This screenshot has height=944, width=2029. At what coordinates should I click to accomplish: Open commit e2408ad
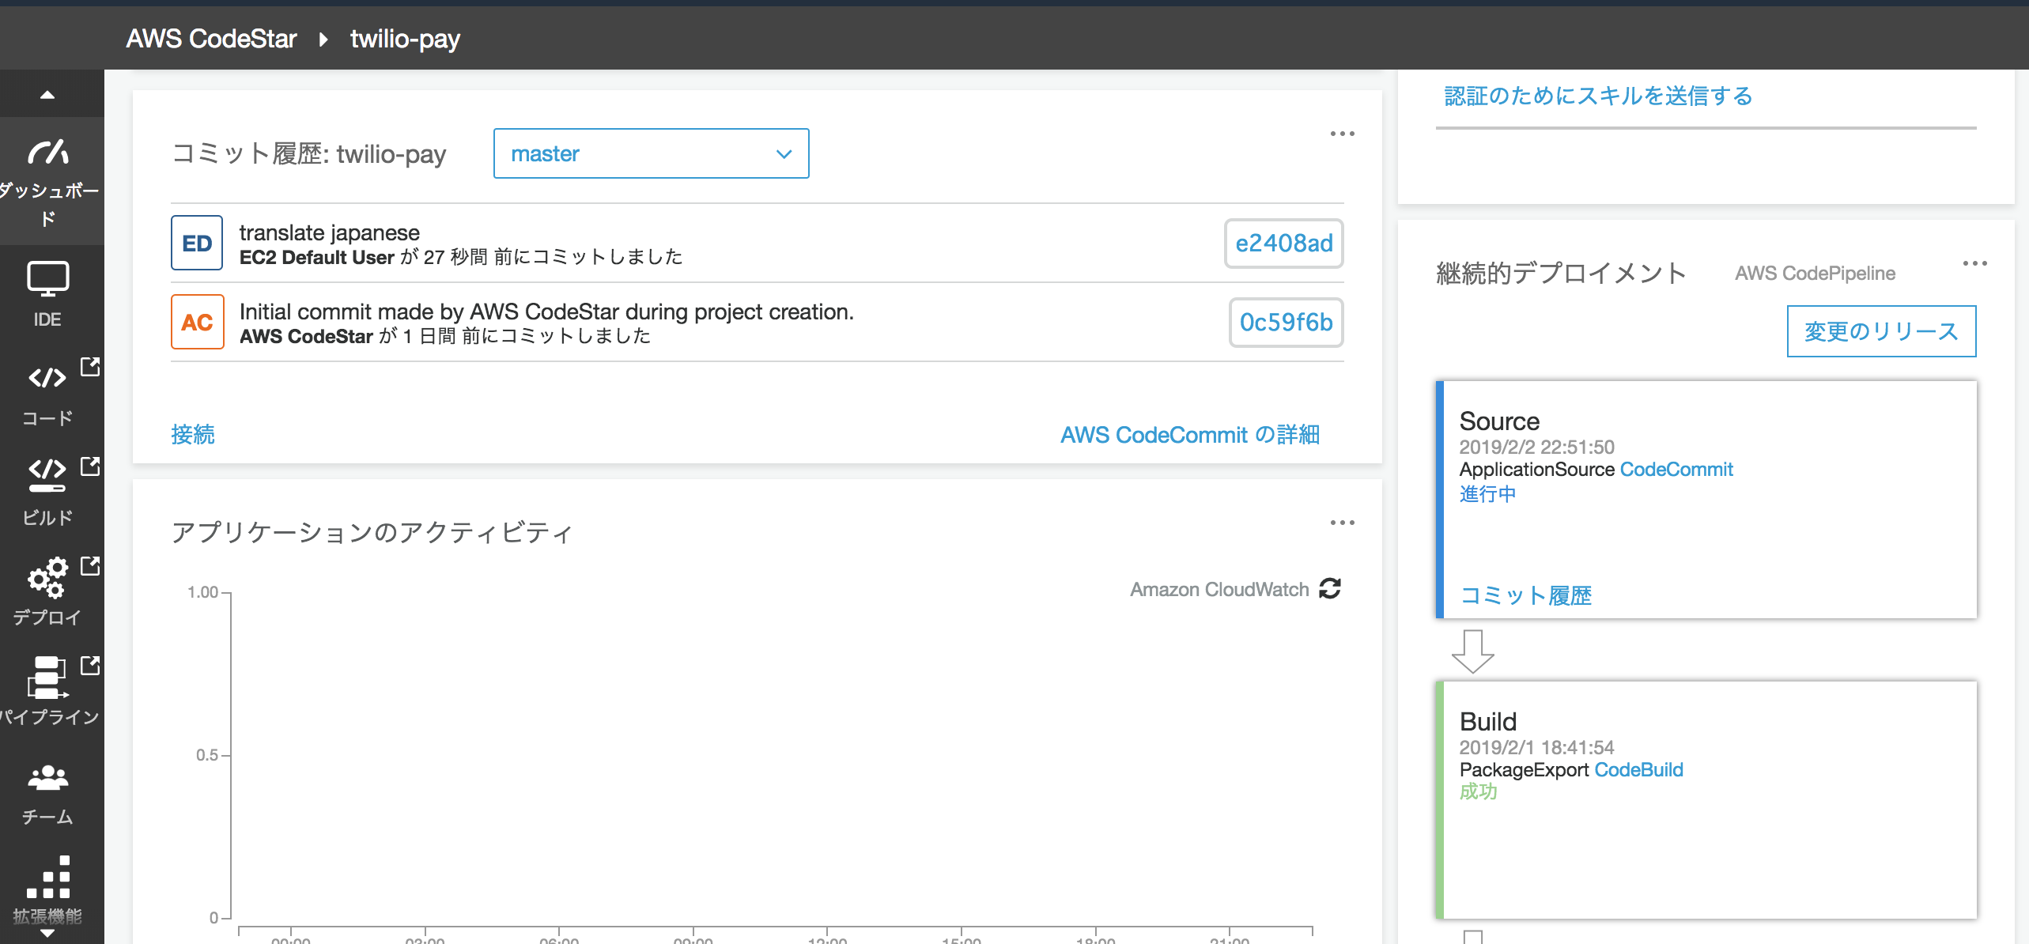[x=1284, y=243]
